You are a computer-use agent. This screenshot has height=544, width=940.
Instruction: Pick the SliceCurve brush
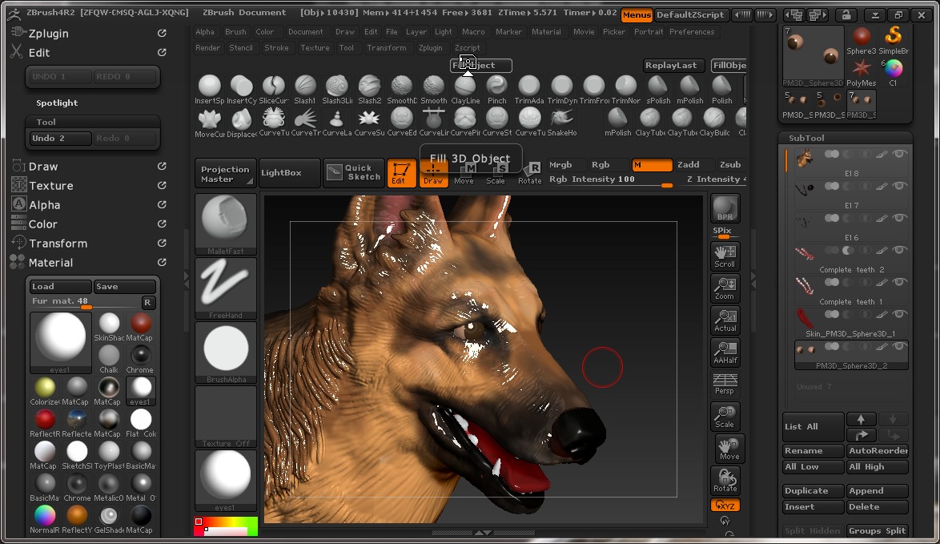(x=273, y=90)
